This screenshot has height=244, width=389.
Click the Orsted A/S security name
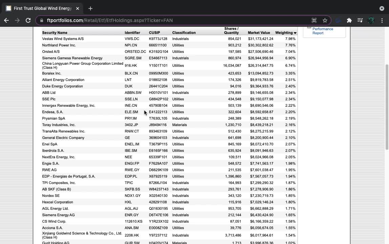coord(51,52)
